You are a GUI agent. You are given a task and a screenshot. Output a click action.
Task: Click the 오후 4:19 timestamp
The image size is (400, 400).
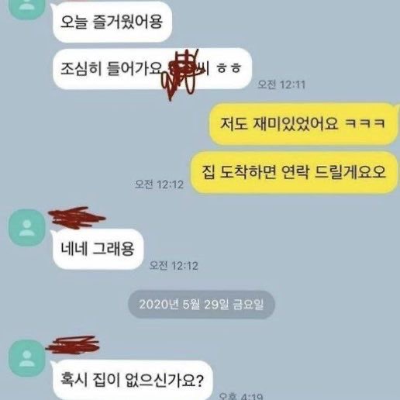click(241, 396)
